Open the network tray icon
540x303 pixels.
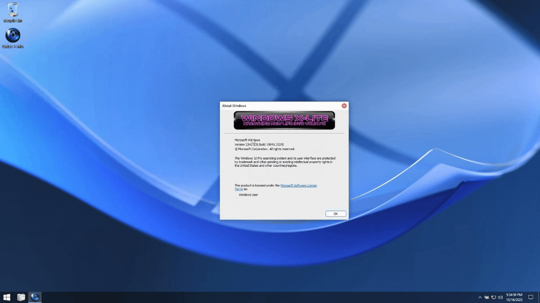pyautogui.click(x=494, y=298)
